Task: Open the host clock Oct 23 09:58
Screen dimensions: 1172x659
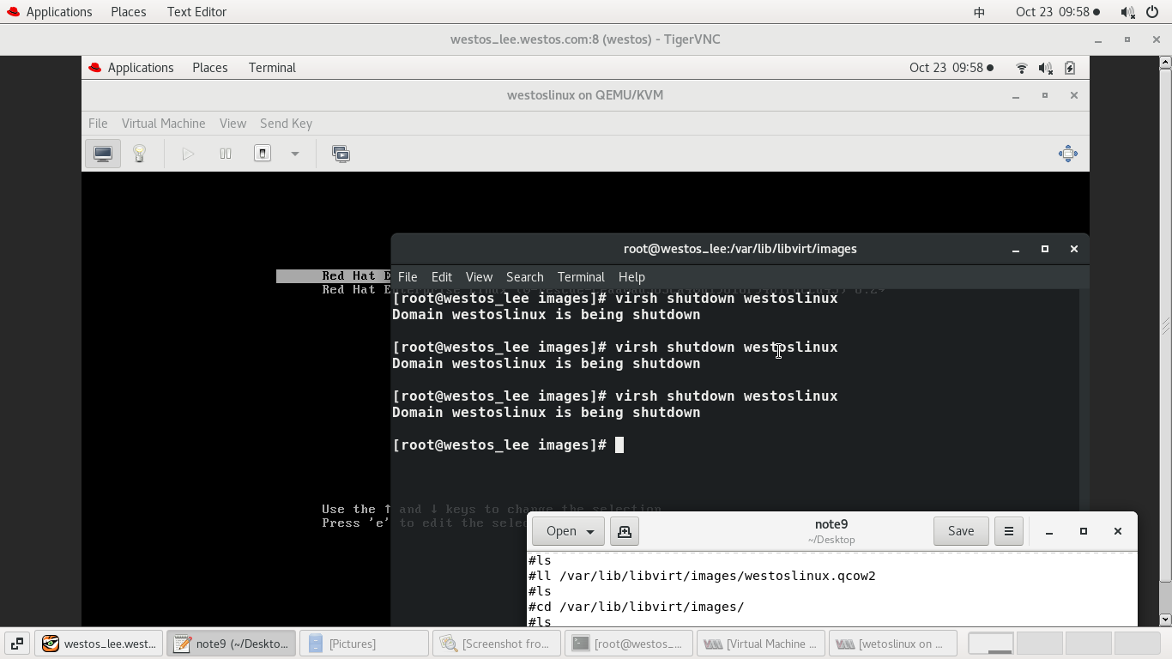Action: coord(1058,12)
